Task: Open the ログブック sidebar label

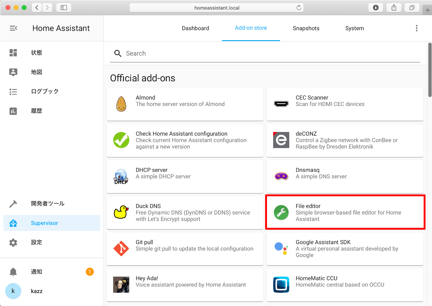Action: coord(45,91)
